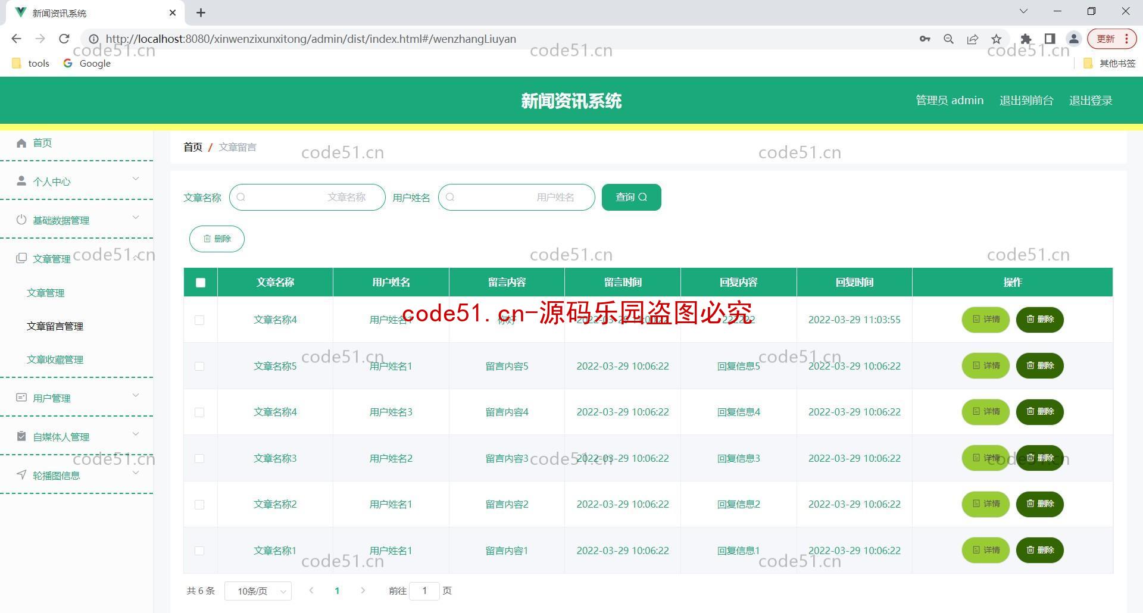Click the card icon beside 用户管理
The image size is (1143, 613).
pyautogui.click(x=21, y=398)
